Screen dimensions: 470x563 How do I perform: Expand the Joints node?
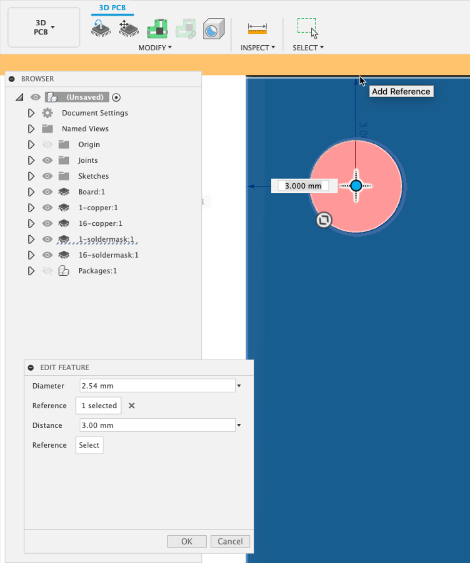tap(31, 160)
